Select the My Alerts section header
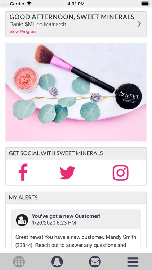This screenshot has height=270, width=152. [23, 198]
